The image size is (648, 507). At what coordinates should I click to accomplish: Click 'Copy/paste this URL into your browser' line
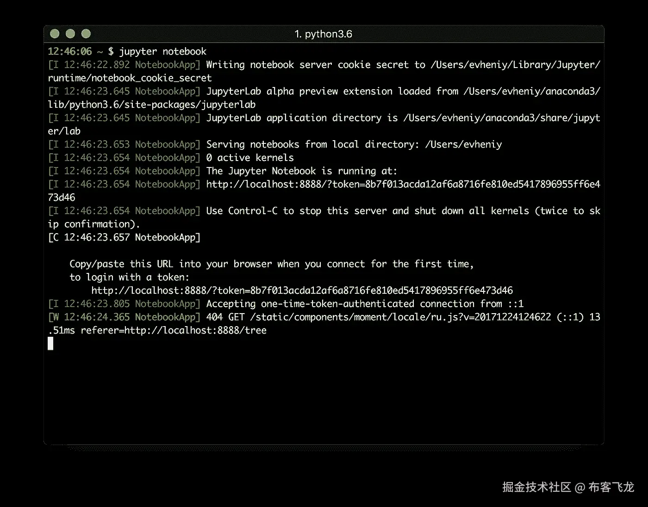[272, 264]
